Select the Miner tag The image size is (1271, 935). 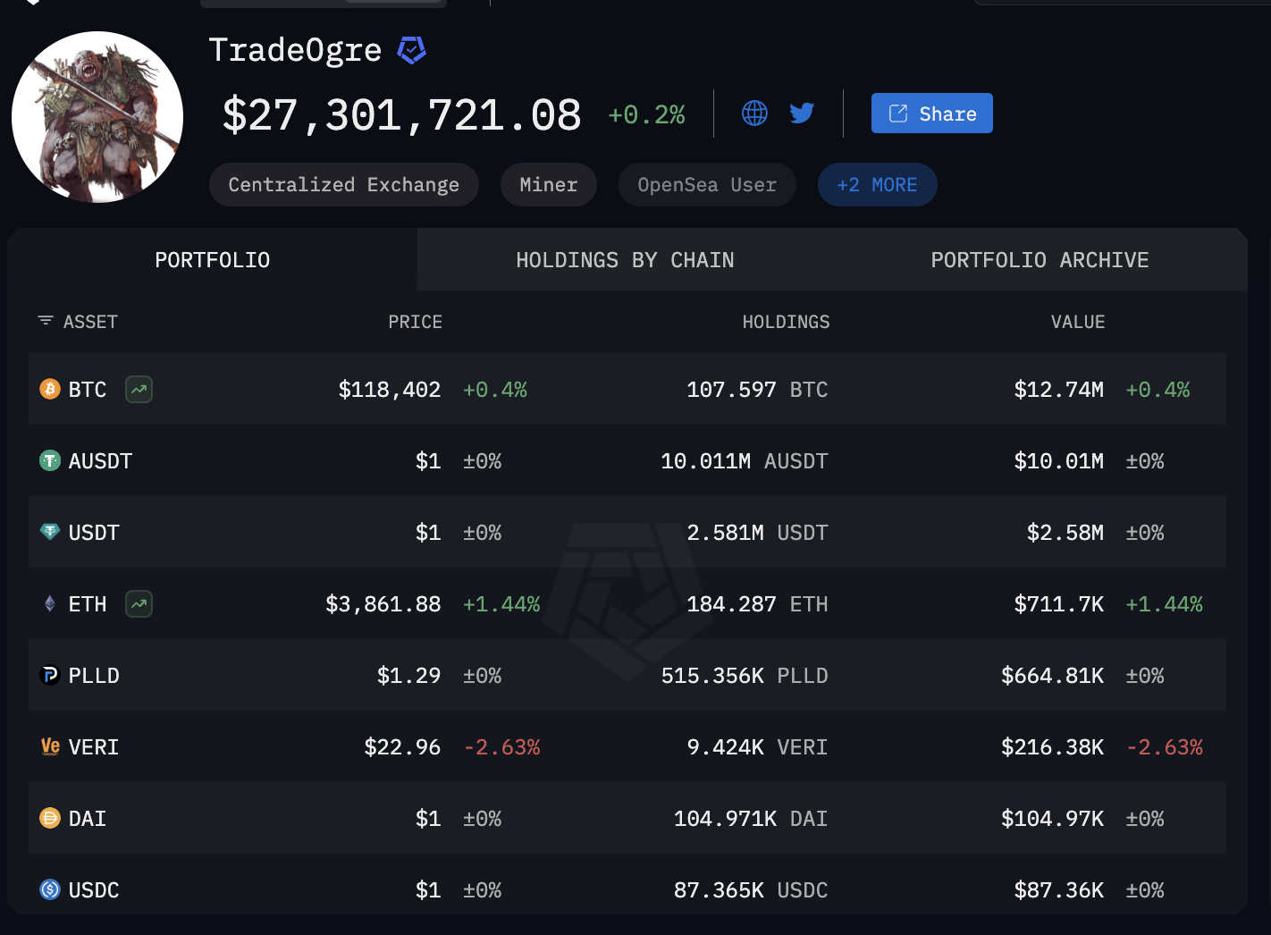click(x=548, y=185)
